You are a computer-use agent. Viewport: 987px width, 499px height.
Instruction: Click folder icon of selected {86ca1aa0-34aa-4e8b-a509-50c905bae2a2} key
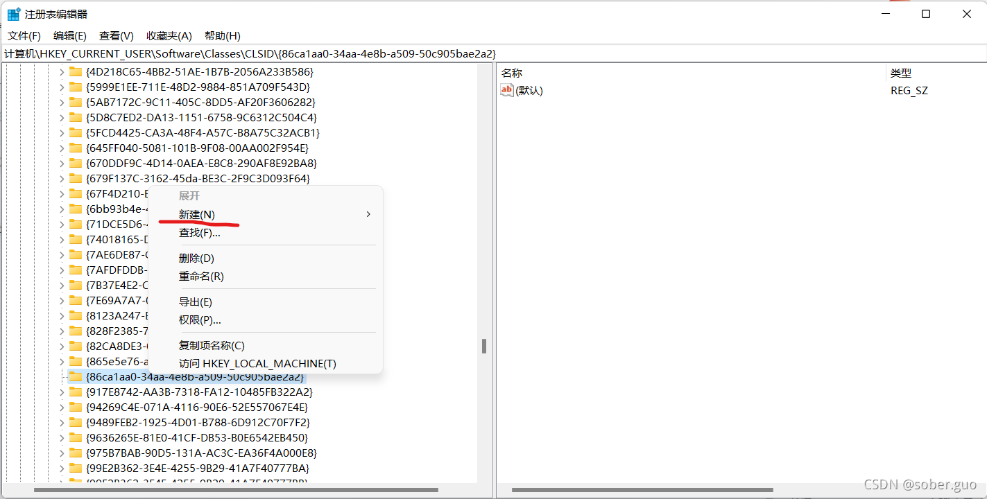[x=76, y=376]
